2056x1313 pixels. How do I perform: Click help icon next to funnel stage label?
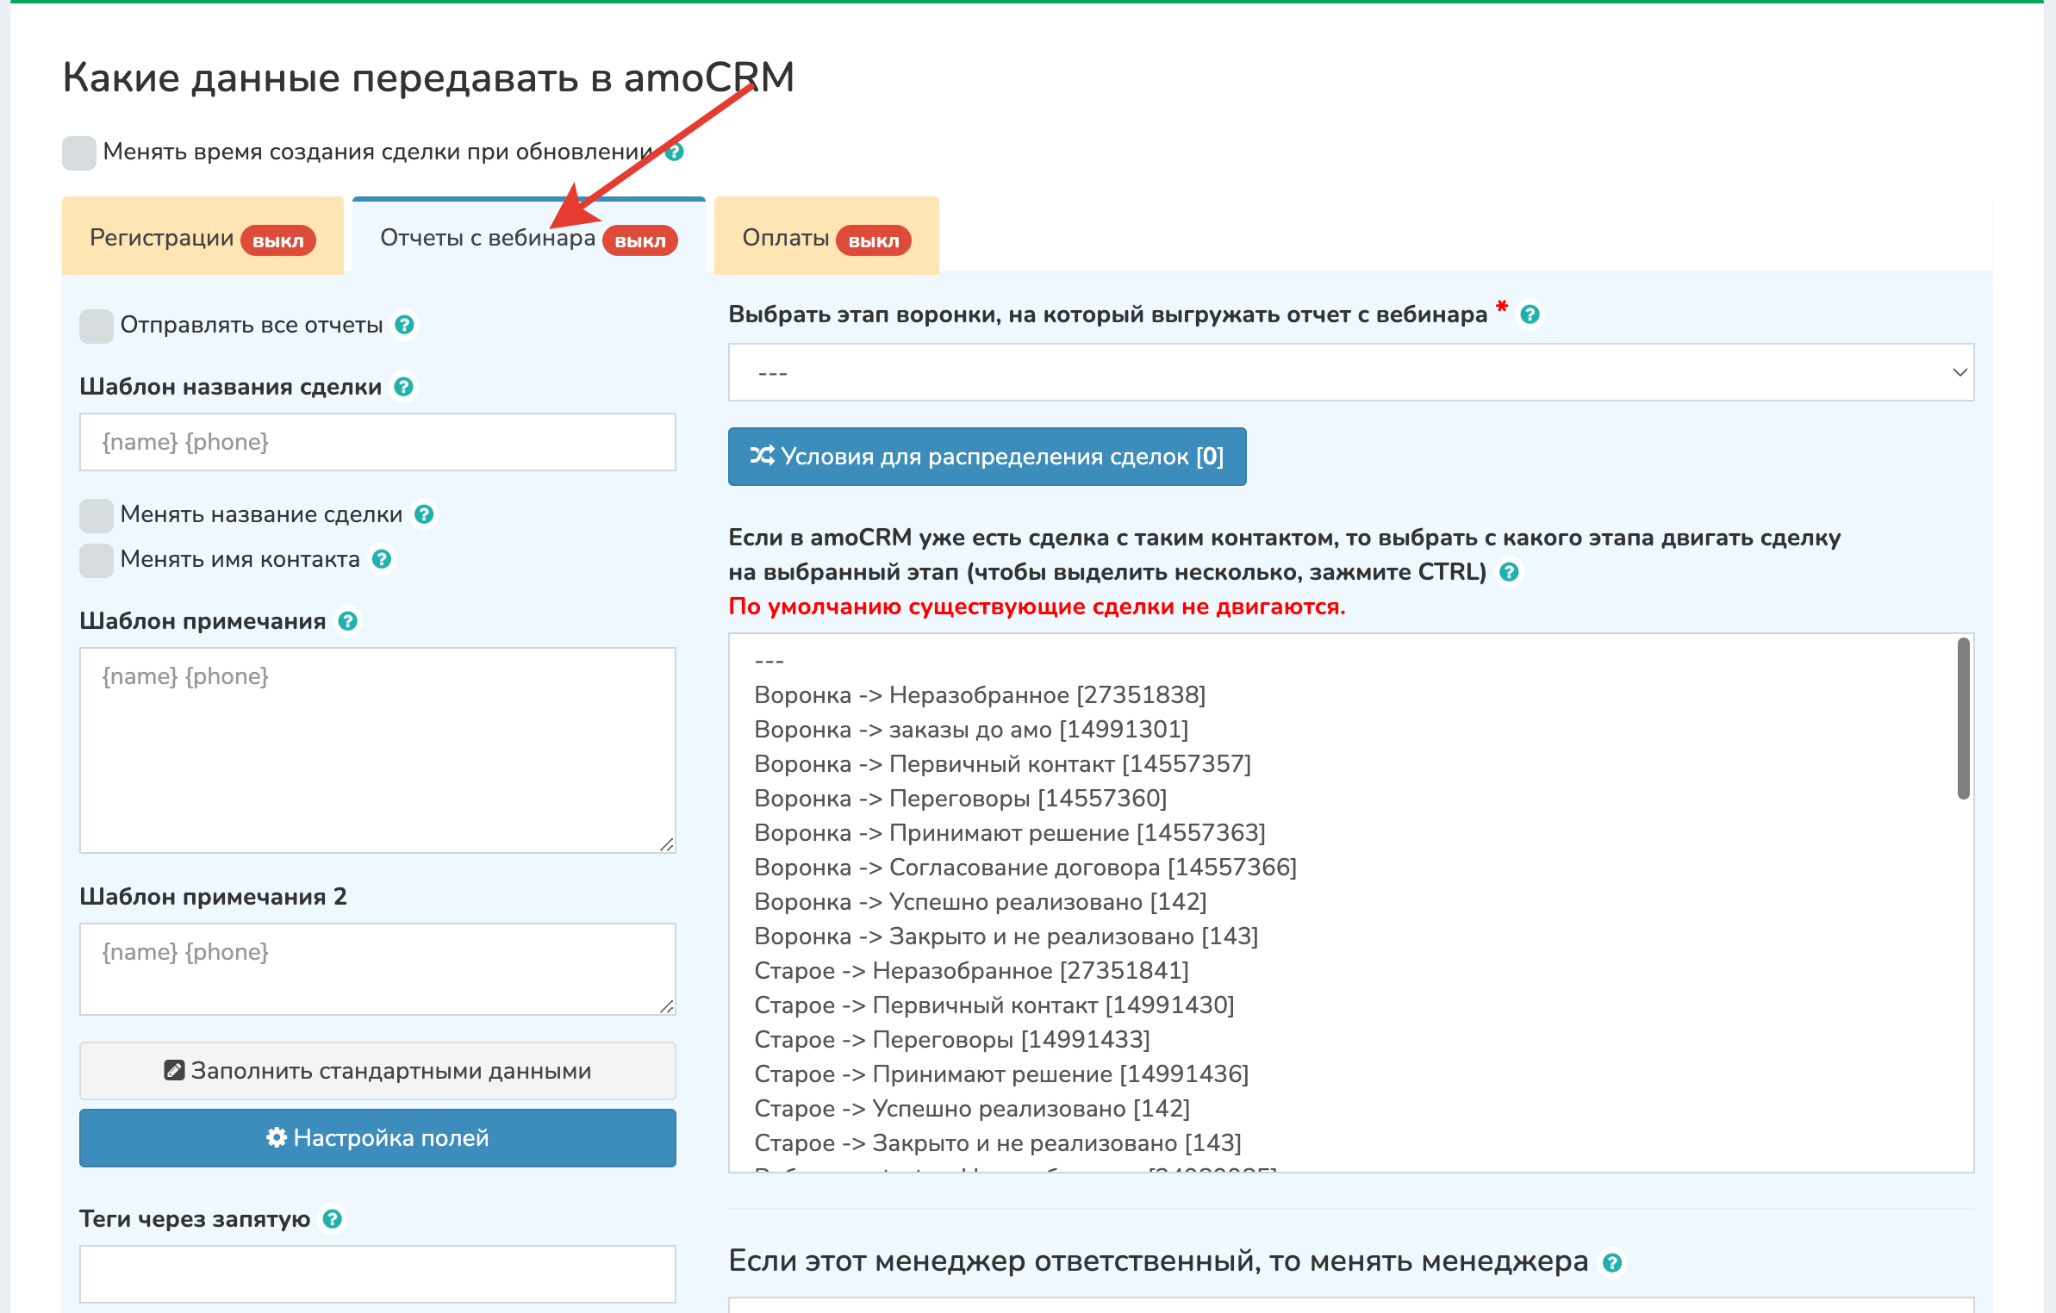tap(1530, 314)
